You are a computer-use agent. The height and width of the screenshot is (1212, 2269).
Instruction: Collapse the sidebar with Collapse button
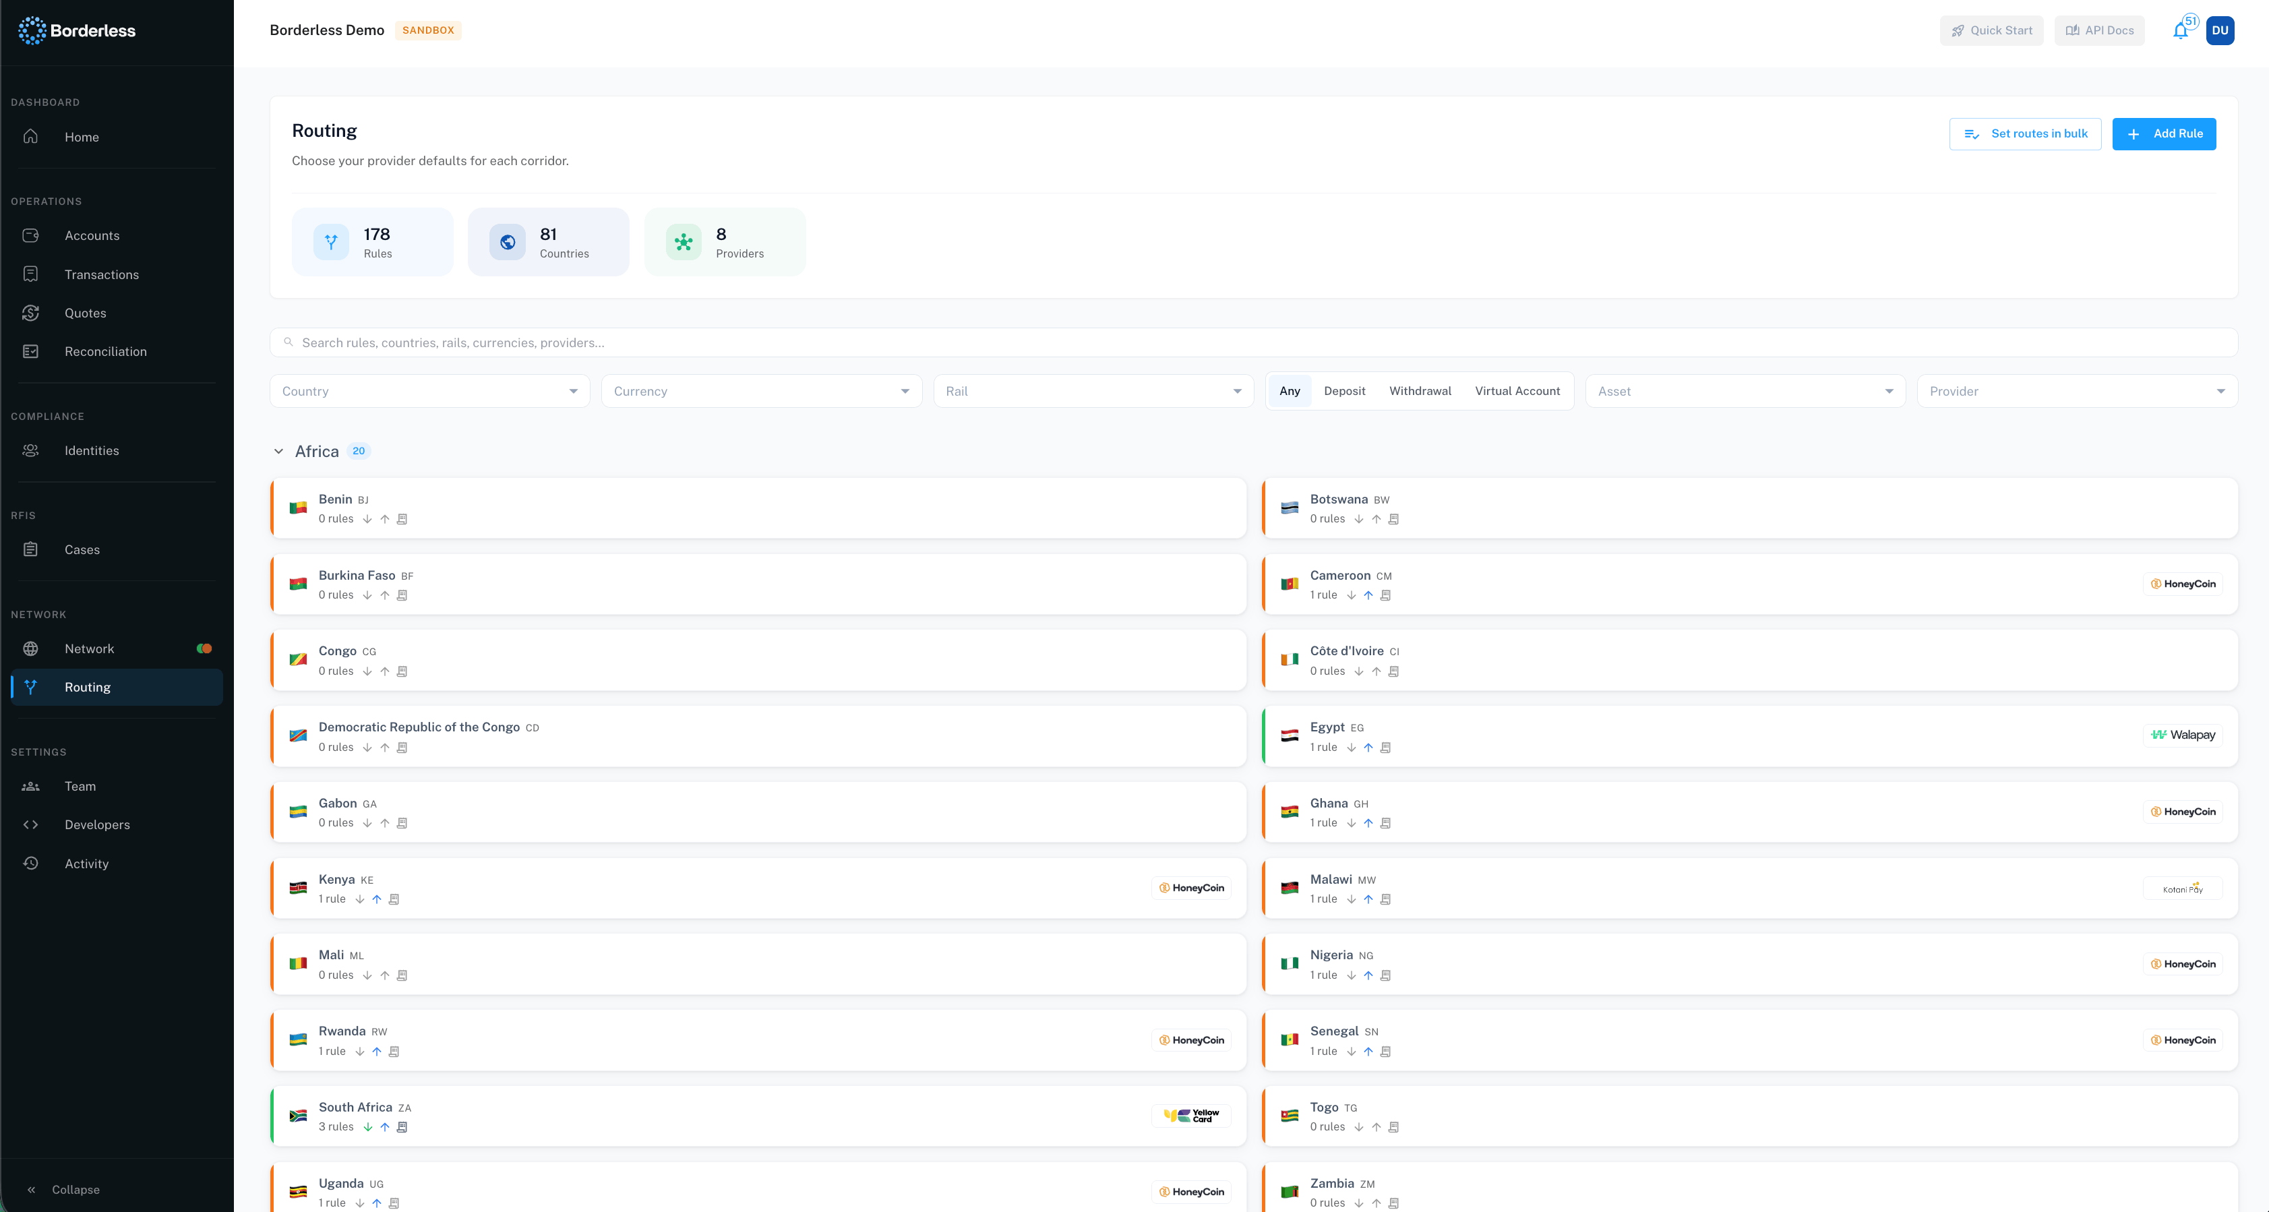click(x=63, y=1190)
